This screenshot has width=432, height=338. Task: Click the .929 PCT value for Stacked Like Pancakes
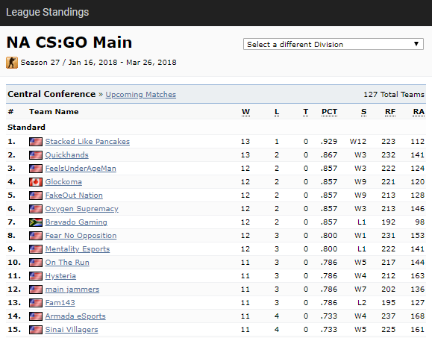329,142
